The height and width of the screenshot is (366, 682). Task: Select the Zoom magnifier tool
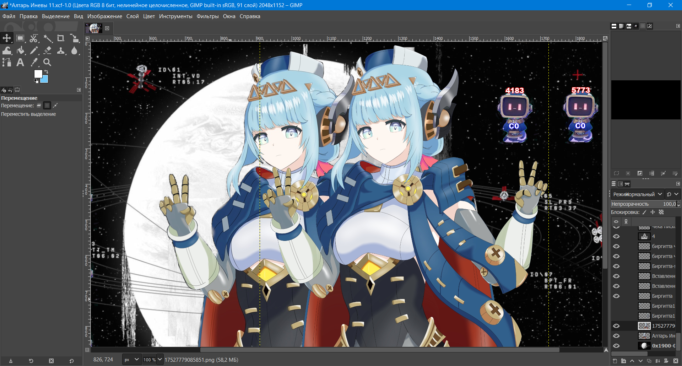pos(47,63)
